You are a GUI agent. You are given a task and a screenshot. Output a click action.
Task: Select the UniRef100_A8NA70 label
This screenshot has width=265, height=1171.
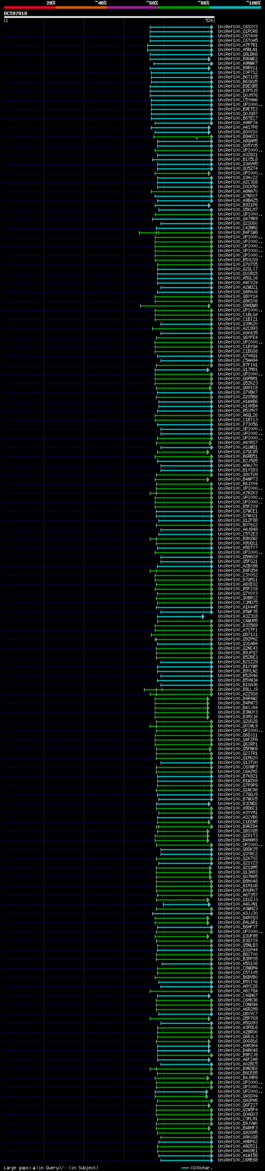(237, 191)
